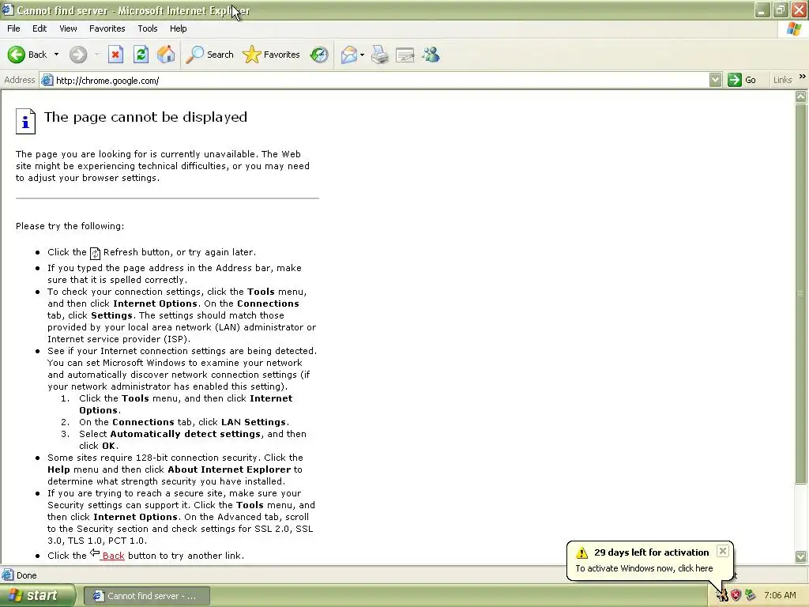Expand the address bar history dropdown
Screen dimensions: 809x607
(x=715, y=80)
